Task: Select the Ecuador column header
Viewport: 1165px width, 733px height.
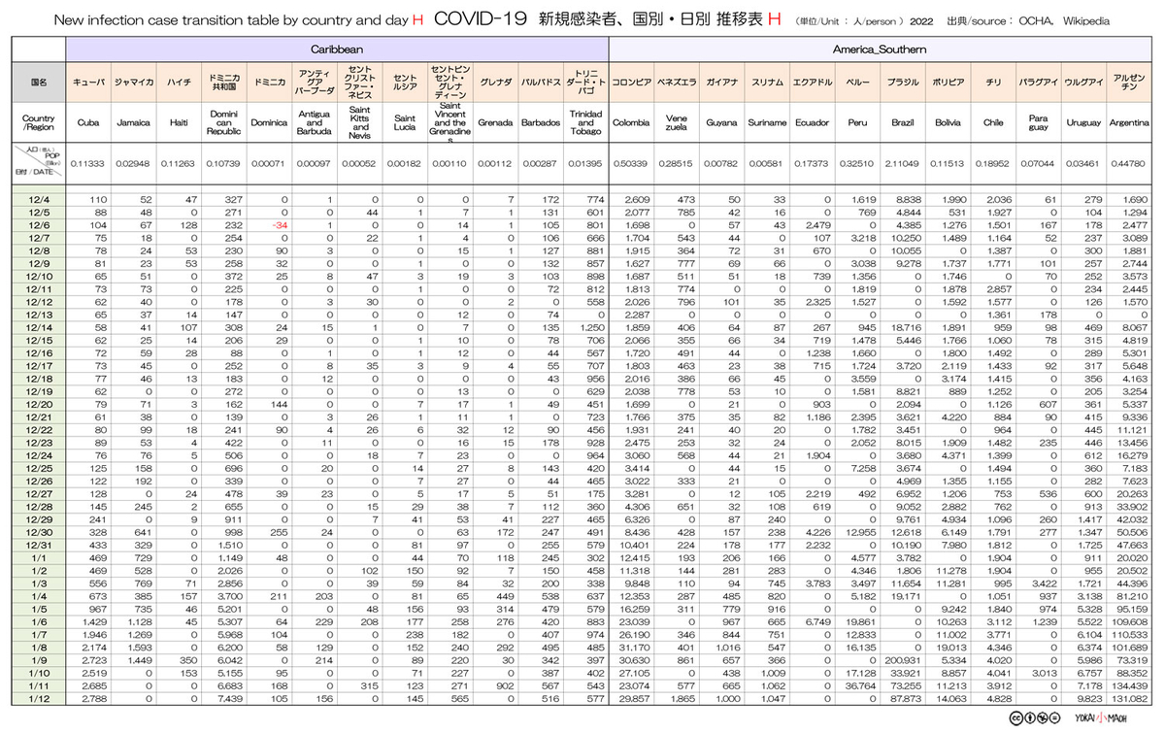Action: [x=812, y=123]
